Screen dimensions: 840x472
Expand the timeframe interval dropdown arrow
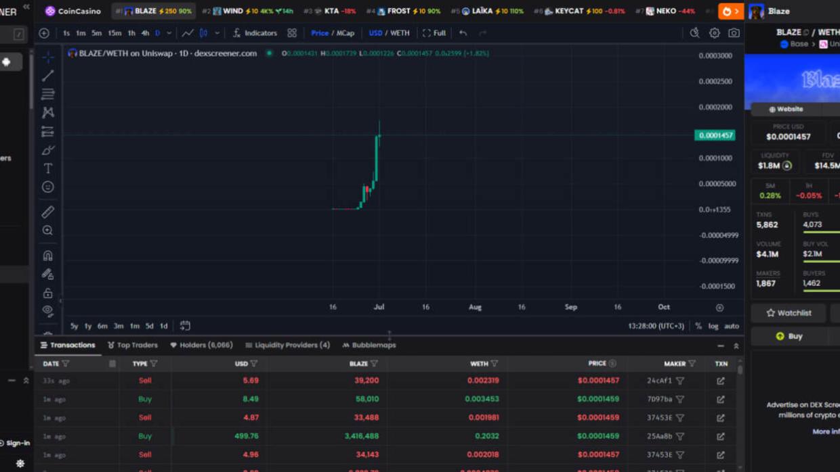pyautogui.click(x=169, y=33)
